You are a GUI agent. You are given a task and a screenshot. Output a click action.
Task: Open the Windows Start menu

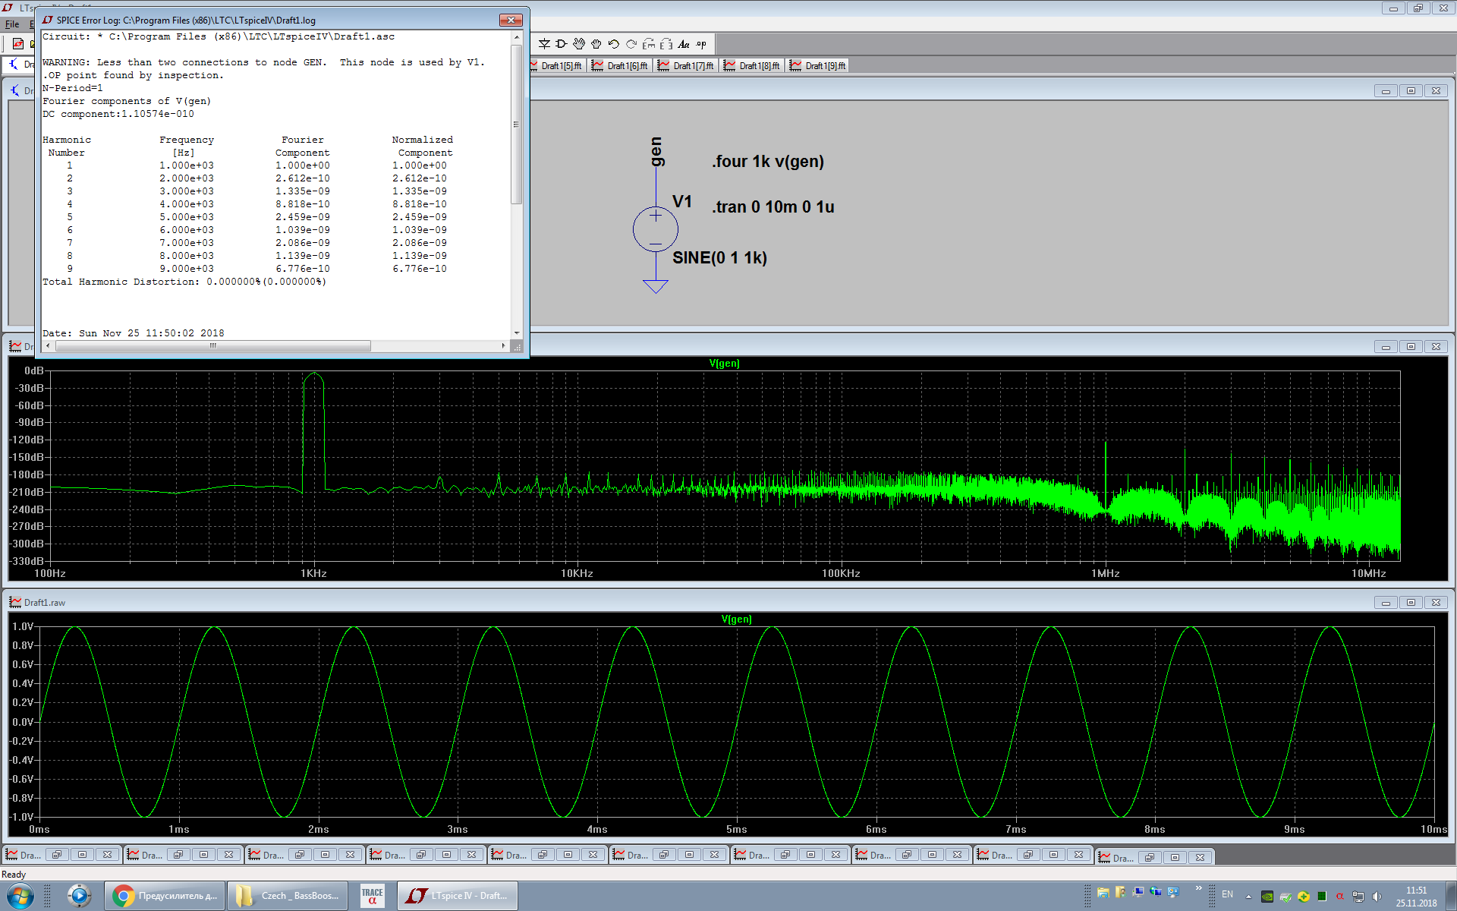(20, 896)
